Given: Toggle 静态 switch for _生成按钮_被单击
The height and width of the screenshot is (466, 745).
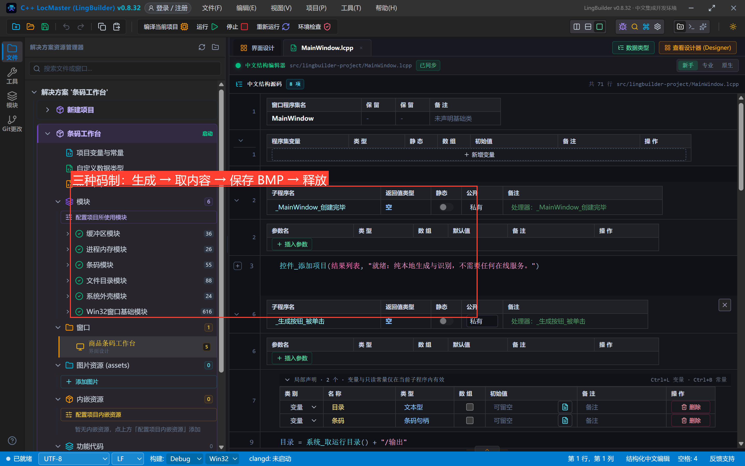Looking at the screenshot, I should (x=446, y=321).
